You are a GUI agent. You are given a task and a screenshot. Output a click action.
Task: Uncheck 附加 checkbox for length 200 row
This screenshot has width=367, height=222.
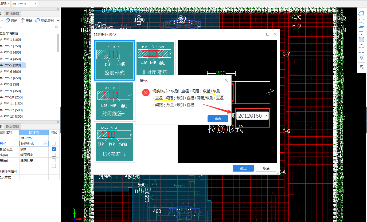point(54,149)
